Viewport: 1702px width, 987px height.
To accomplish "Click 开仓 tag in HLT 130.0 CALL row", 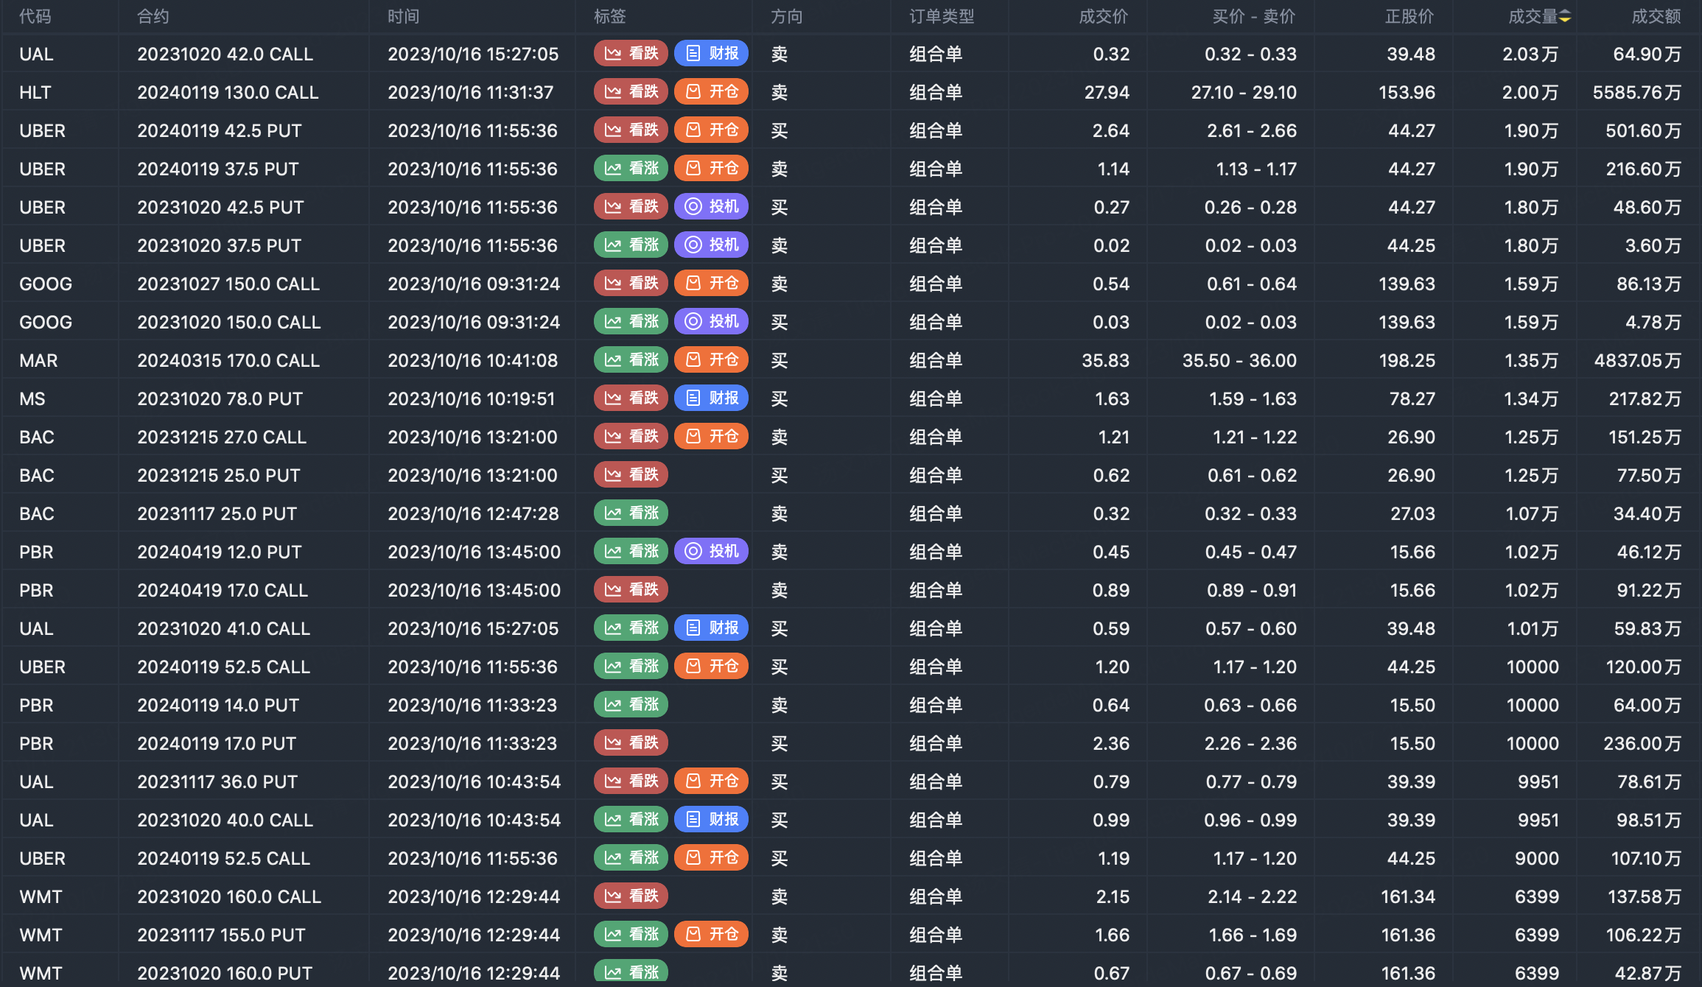I will pos(711,91).
